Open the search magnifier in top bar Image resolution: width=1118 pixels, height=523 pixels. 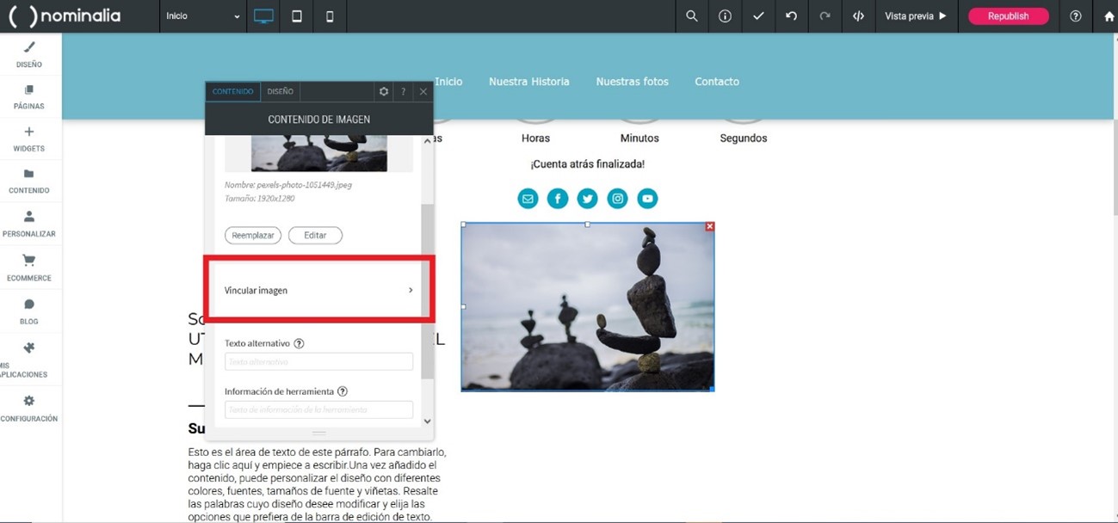click(691, 16)
